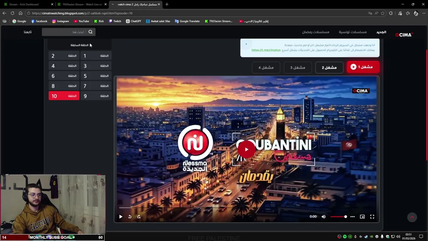Open the Windows notification center icon
The image size is (428, 241).
(421, 237)
